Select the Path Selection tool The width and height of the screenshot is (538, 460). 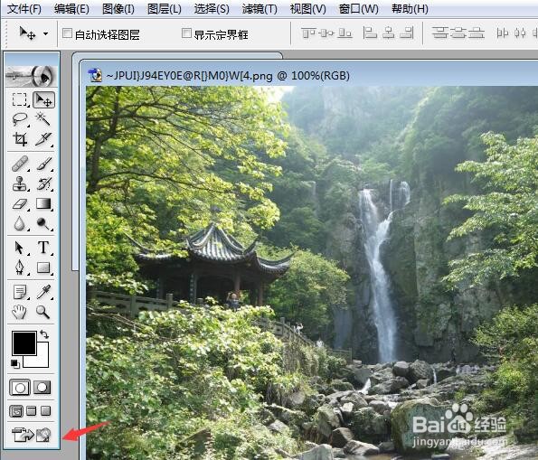pyautogui.click(x=20, y=248)
